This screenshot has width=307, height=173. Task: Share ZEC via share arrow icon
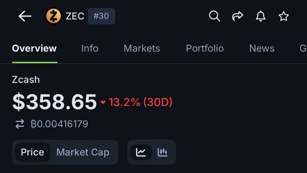pyautogui.click(x=237, y=16)
